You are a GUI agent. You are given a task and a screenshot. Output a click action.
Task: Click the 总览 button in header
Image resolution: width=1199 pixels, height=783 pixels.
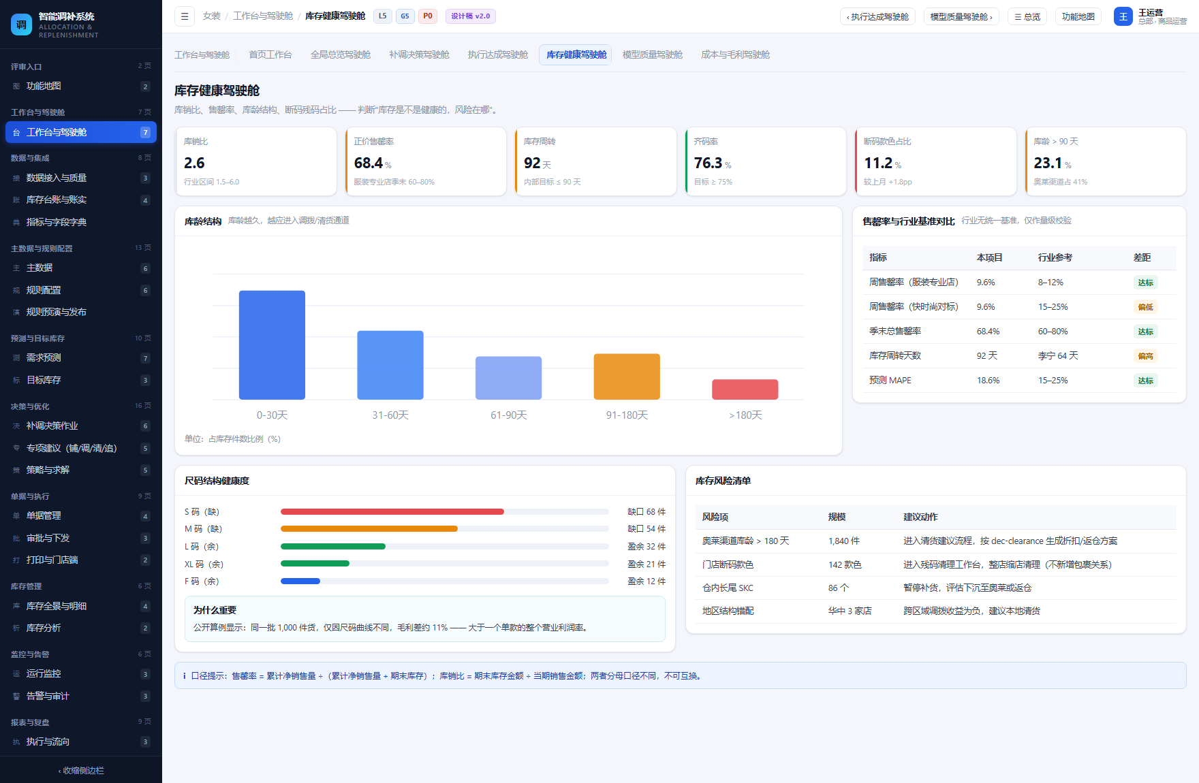pos(1027,16)
